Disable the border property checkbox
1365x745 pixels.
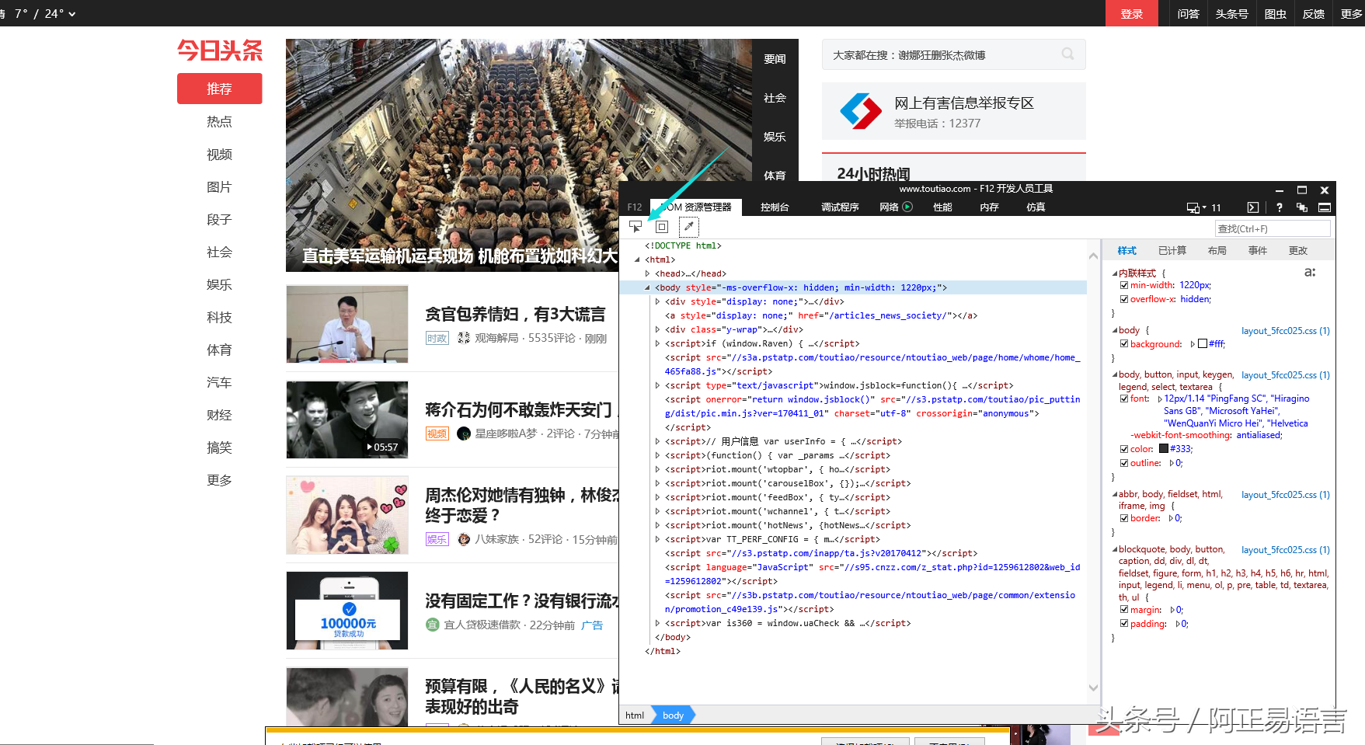1124,518
